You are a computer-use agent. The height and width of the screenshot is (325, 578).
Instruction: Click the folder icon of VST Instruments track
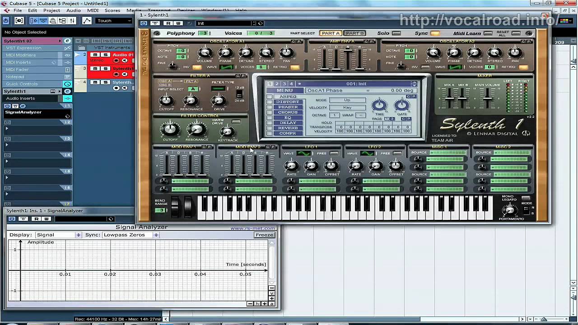[x=81, y=48]
